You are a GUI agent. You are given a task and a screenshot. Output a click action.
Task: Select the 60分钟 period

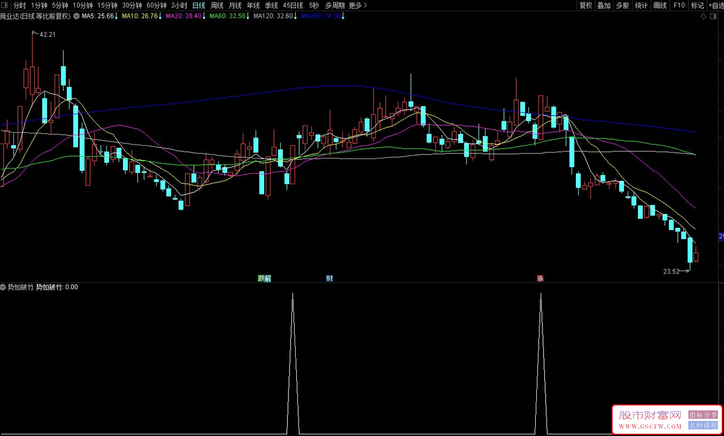click(156, 5)
